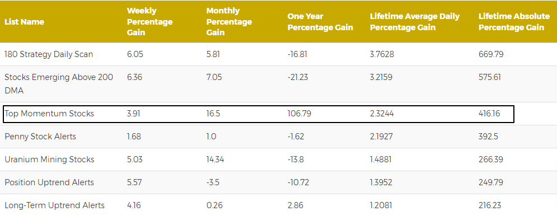
Task: Sort by the List Name column header
Action: click(24, 22)
